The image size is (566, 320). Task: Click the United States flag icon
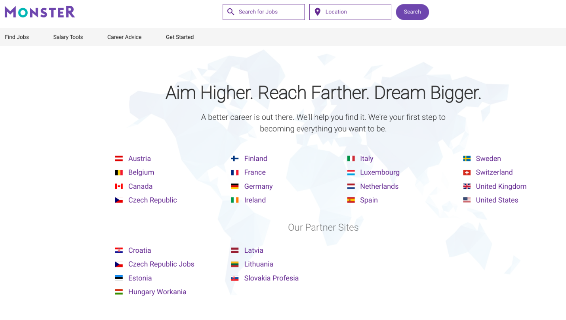[467, 200]
